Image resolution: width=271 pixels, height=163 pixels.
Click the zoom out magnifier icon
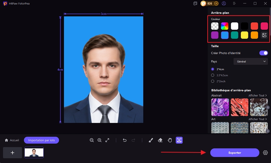(91, 140)
